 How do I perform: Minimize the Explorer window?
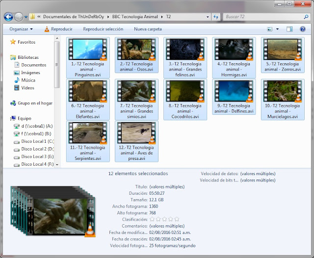(280, 4)
